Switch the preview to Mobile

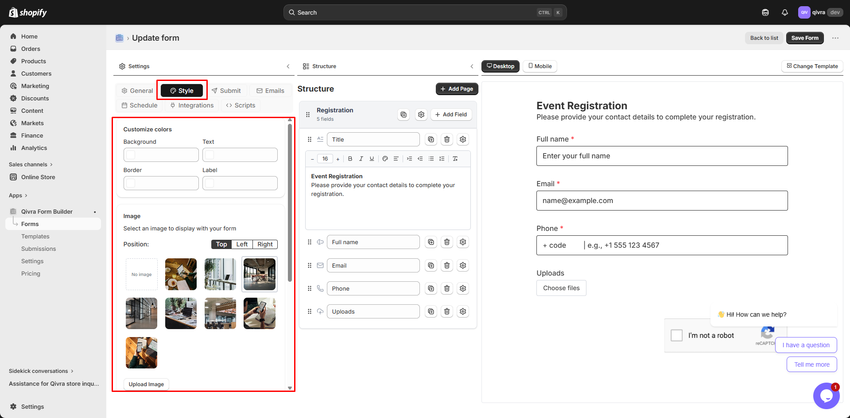click(x=540, y=66)
